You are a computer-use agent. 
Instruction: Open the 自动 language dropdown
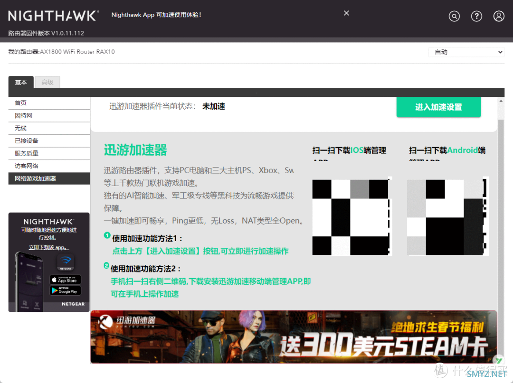coord(466,52)
